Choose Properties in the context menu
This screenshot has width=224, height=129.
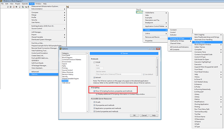(156, 41)
